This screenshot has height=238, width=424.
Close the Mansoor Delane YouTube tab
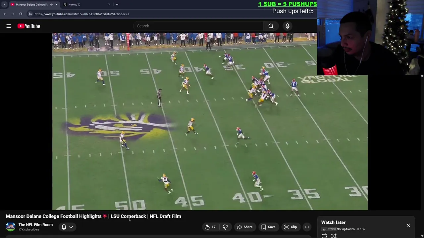click(56, 5)
